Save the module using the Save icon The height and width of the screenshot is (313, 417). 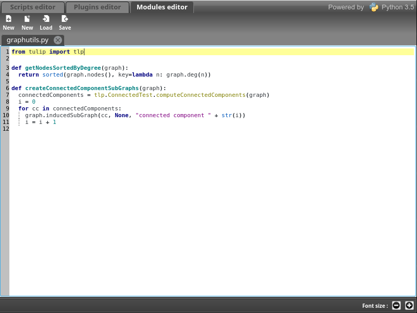tap(65, 22)
